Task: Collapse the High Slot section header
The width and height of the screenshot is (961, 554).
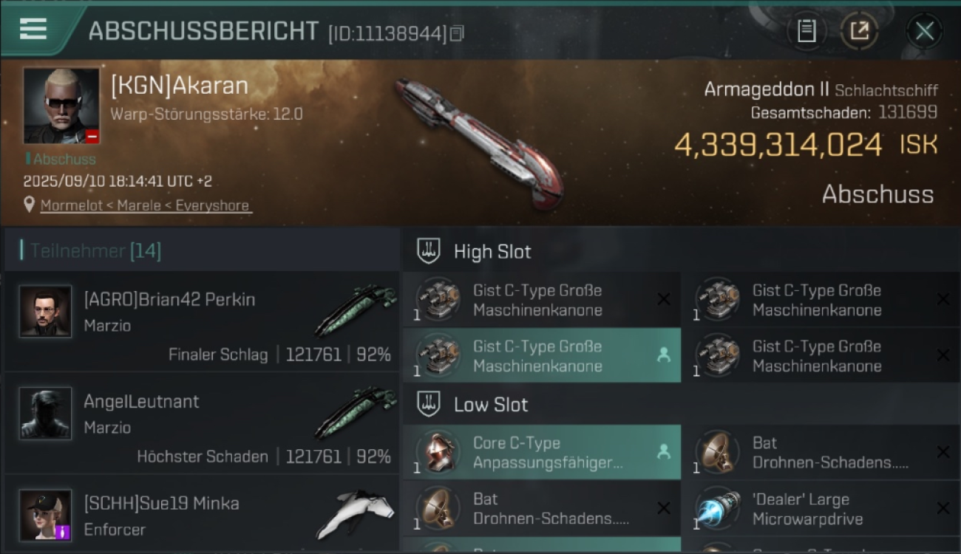Action: click(682, 251)
